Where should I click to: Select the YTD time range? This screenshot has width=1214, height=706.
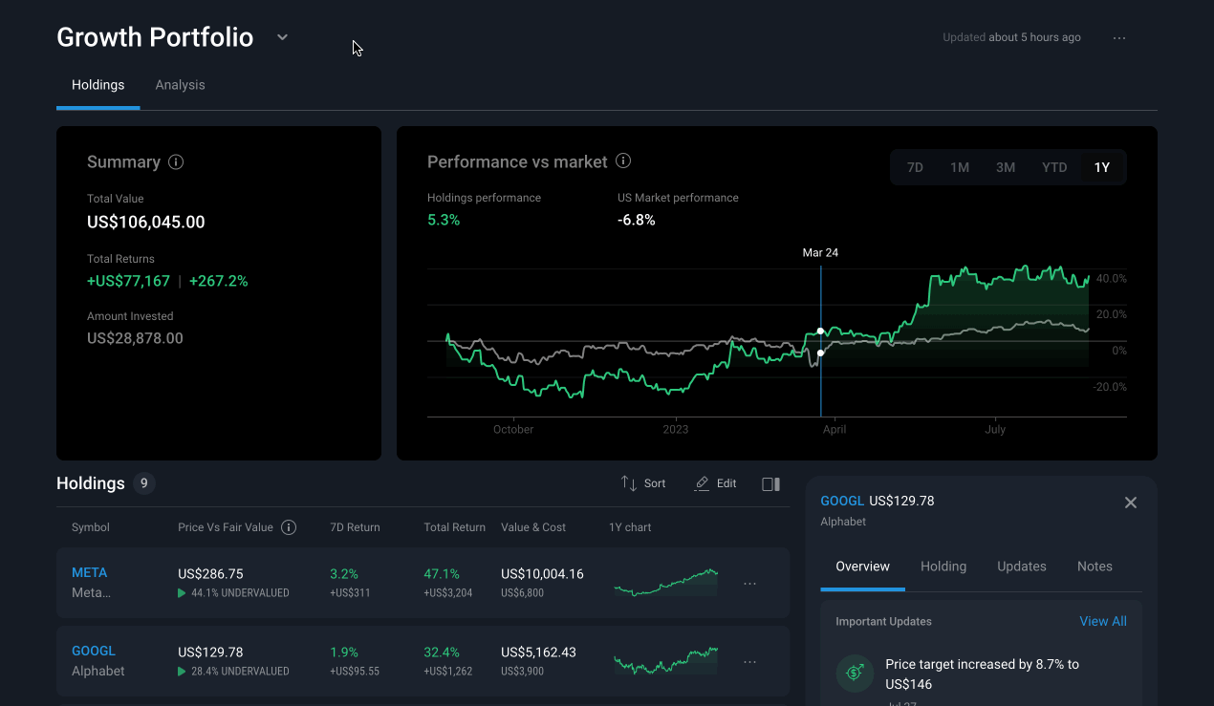click(1054, 167)
